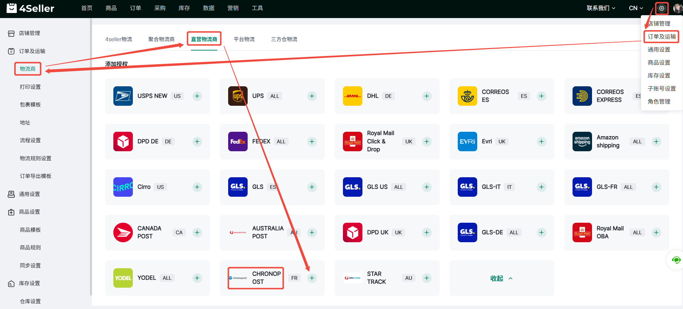Click the user avatar in top bar
The image size is (683, 309).
[x=678, y=8]
